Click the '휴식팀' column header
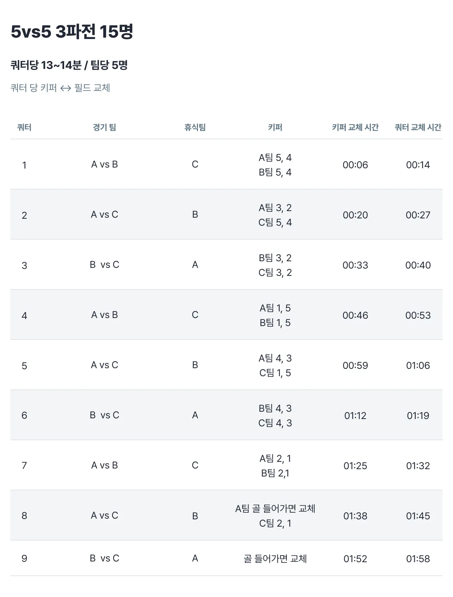This screenshot has width=453, height=597. pos(195,127)
